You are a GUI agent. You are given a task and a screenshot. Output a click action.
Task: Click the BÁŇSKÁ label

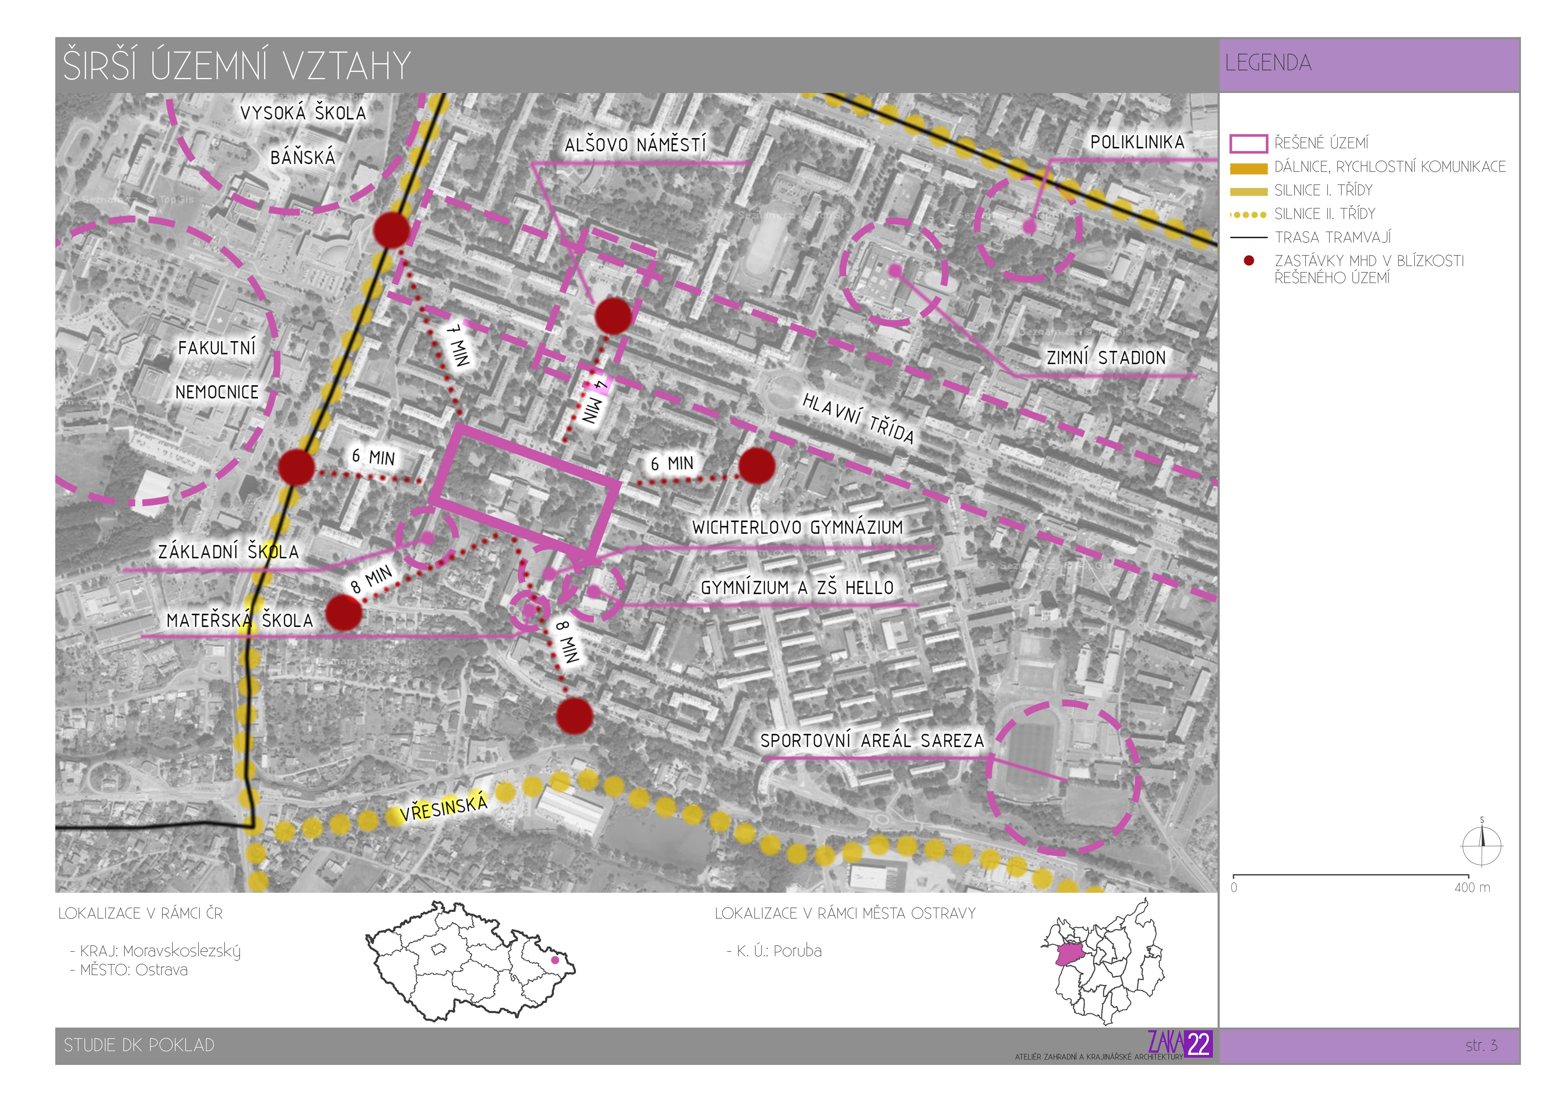(303, 157)
